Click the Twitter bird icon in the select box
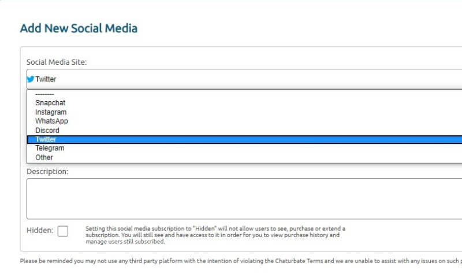This screenshot has height=277, width=462. point(31,79)
